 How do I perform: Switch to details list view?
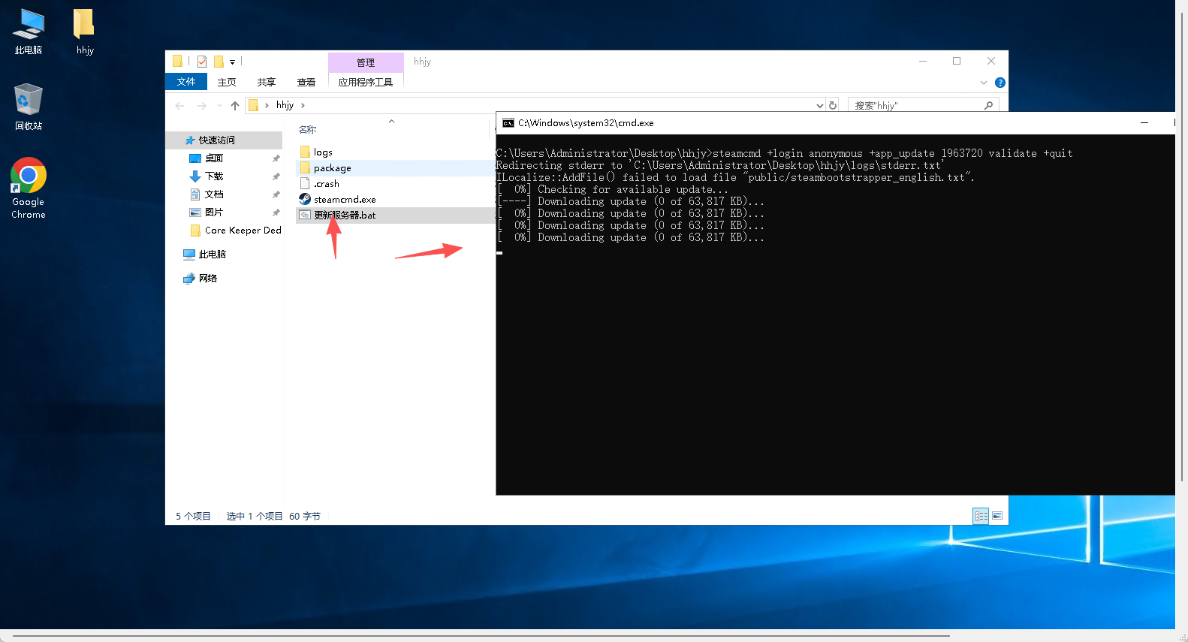coord(981,516)
